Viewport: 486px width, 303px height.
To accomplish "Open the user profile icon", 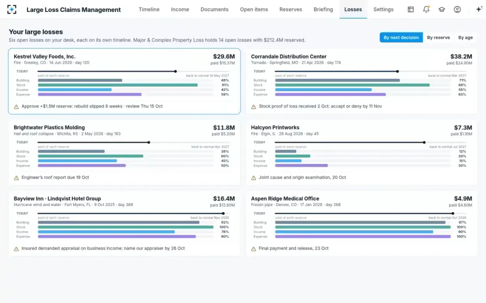I will click(457, 9).
